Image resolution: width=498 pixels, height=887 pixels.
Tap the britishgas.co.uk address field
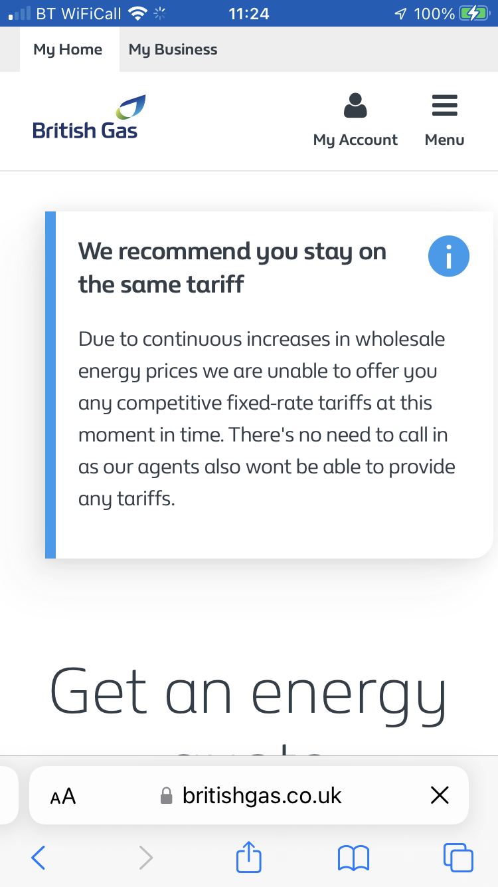(x=262, y=795)
